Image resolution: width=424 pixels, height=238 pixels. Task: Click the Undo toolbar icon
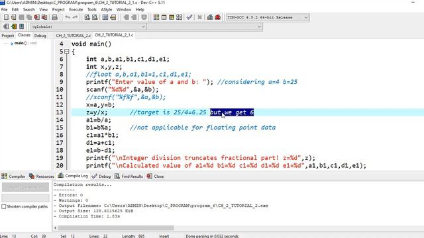click(x=68, y=18)
